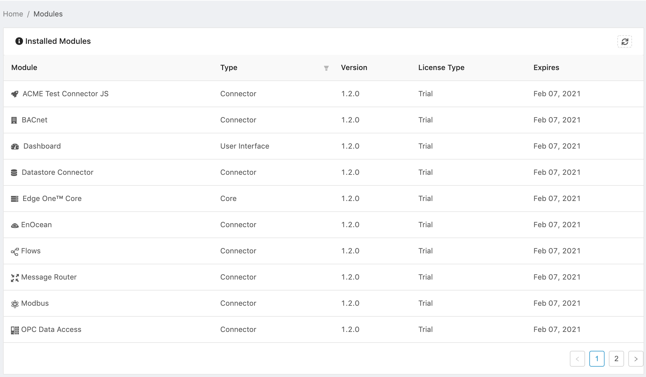This screenshot has width=646, height=377.
Task: Click the Installed Modules heading
Action: pyautogui.click(x=58, y=41)
